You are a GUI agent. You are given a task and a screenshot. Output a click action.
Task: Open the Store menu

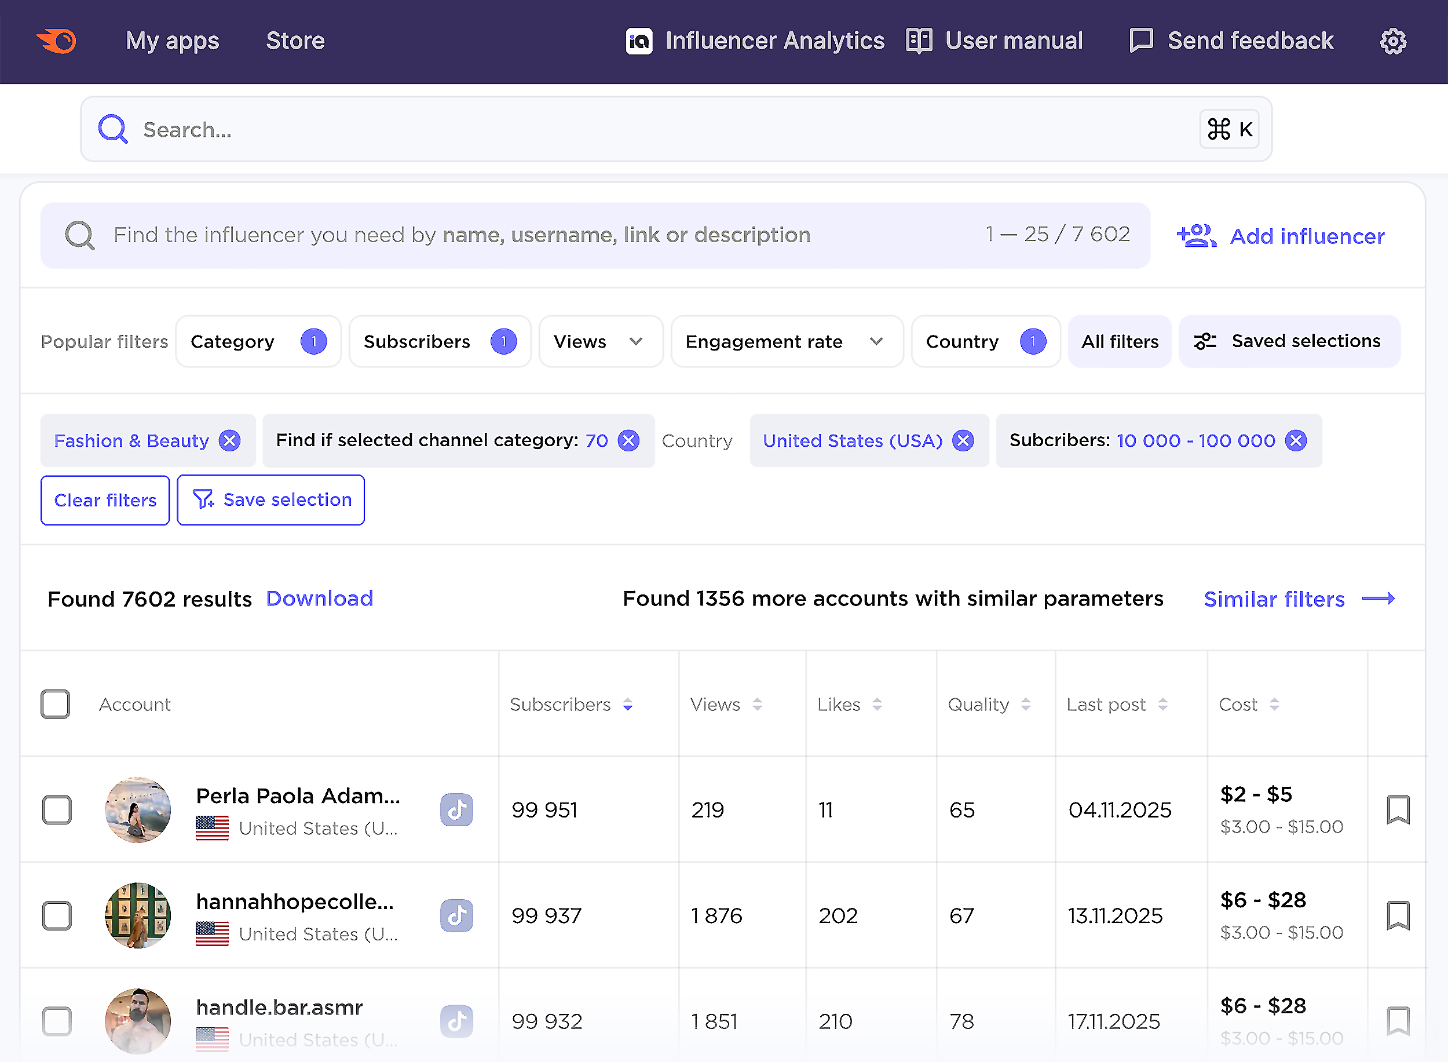tap(295, 41)
